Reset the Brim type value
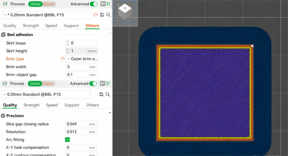Viewport: 288px width, 156px height. coord(63,59)
